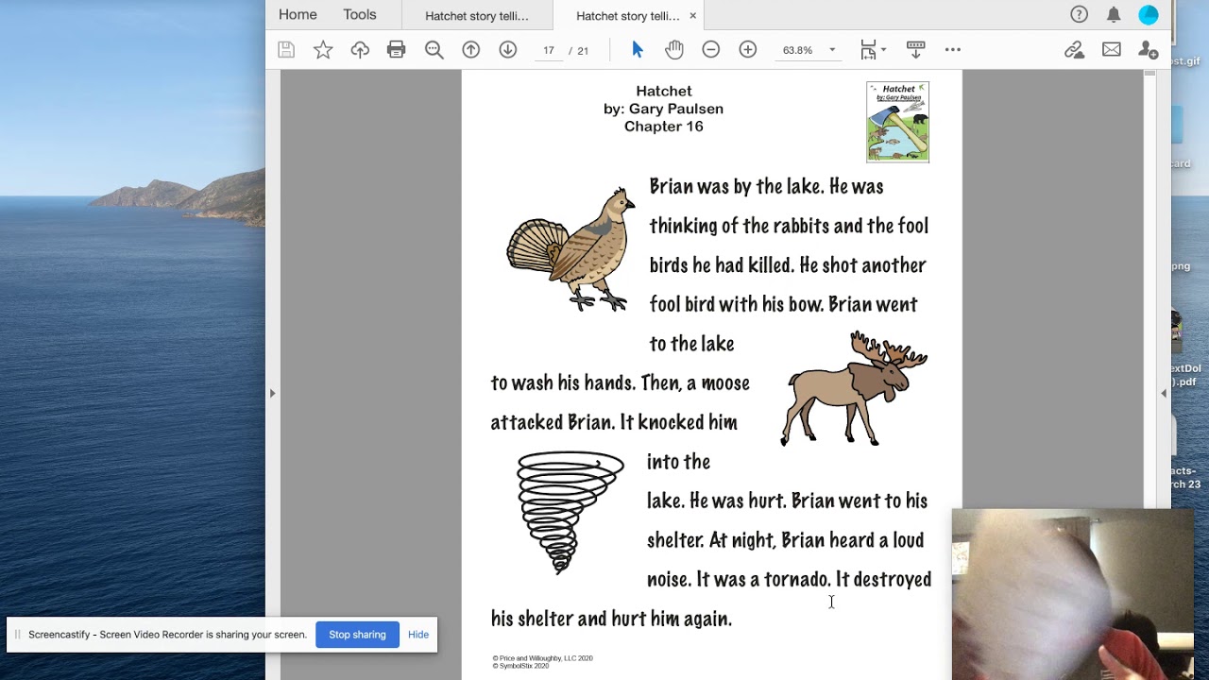Image resolution: width=1209 pixels, height=680 pixels.
Task: Click the webcam preview overlay
Action: [x=1072, y=594]
